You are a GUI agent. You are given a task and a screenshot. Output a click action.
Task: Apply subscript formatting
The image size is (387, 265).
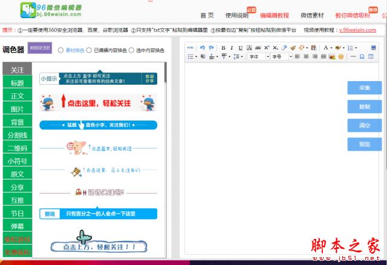tap(276, 48)
